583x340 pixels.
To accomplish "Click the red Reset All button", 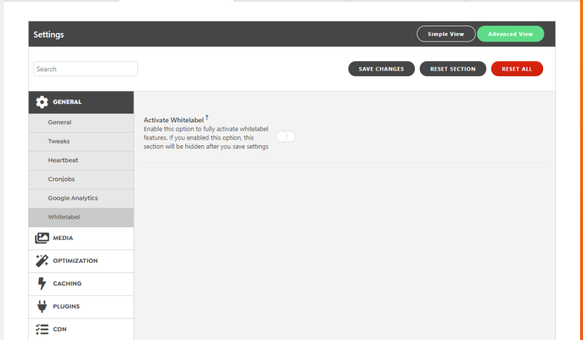I will tap(517, 69).
